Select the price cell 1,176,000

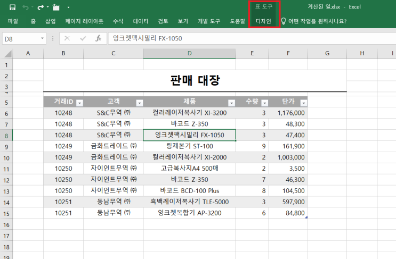pos(288,113)
